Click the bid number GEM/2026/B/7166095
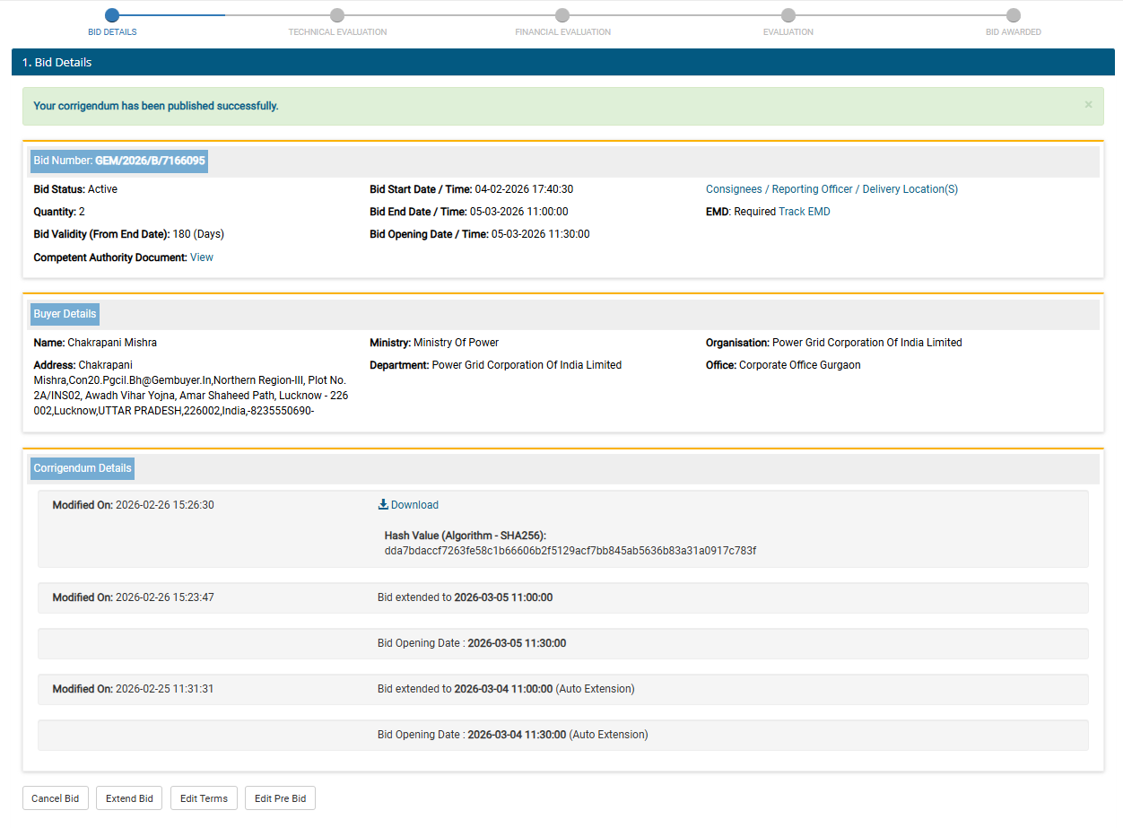Viewport: 1123px width, 828px height. coord(150,161)
